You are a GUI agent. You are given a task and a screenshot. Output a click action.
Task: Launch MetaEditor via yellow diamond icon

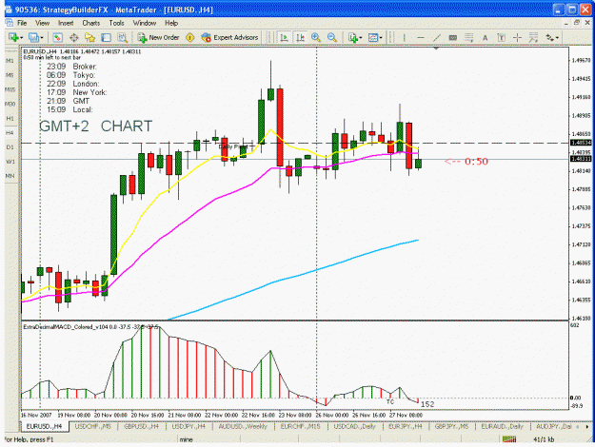point(190,37)
